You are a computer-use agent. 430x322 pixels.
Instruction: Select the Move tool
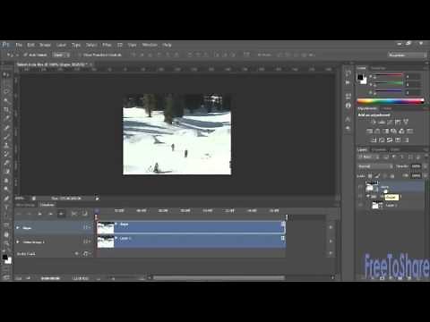6,74
